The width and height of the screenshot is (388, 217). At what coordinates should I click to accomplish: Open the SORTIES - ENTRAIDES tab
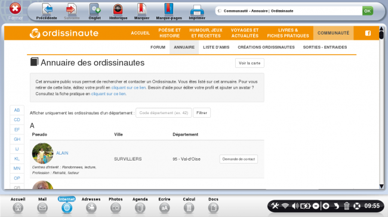pos(325,47)
